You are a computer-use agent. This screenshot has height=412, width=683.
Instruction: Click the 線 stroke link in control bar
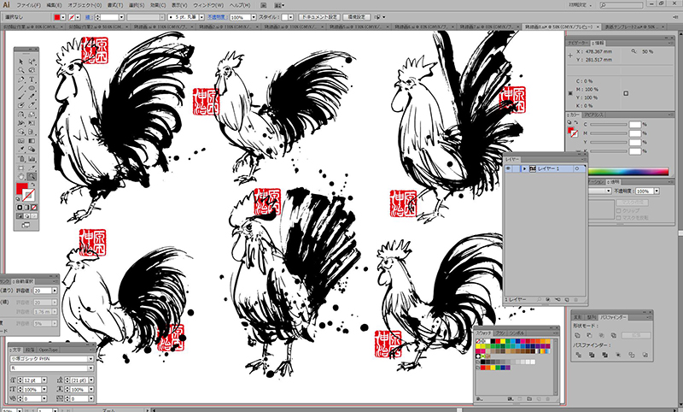coord(88,17)
